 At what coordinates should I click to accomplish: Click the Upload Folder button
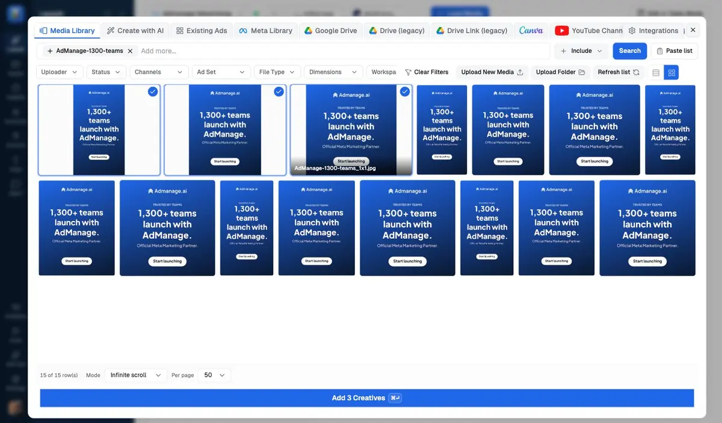click(560, 72)
